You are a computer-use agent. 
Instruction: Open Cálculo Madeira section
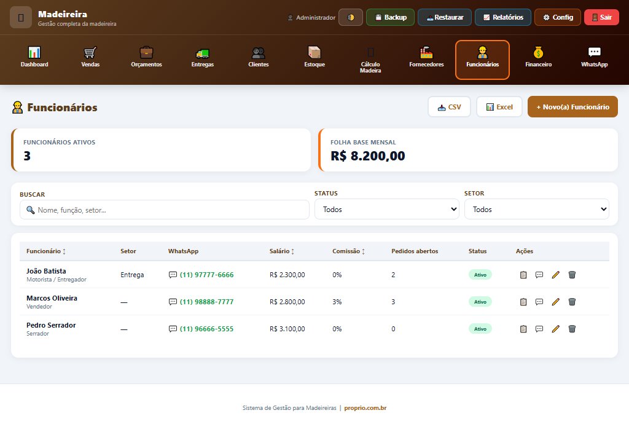(370, 60)
